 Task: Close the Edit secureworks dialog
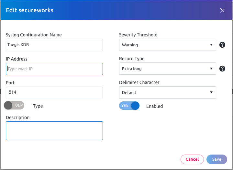(222, 10)
